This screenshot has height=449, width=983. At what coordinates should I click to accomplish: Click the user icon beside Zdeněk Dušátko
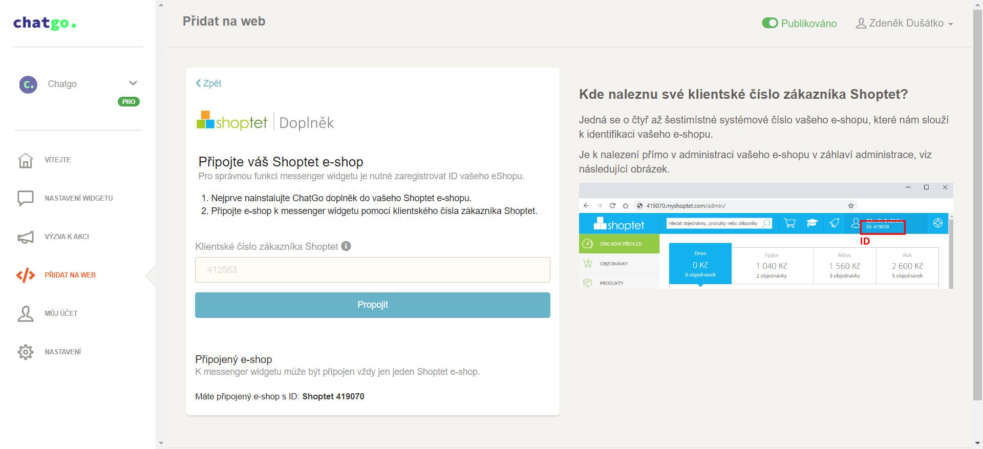click(861, 24)
